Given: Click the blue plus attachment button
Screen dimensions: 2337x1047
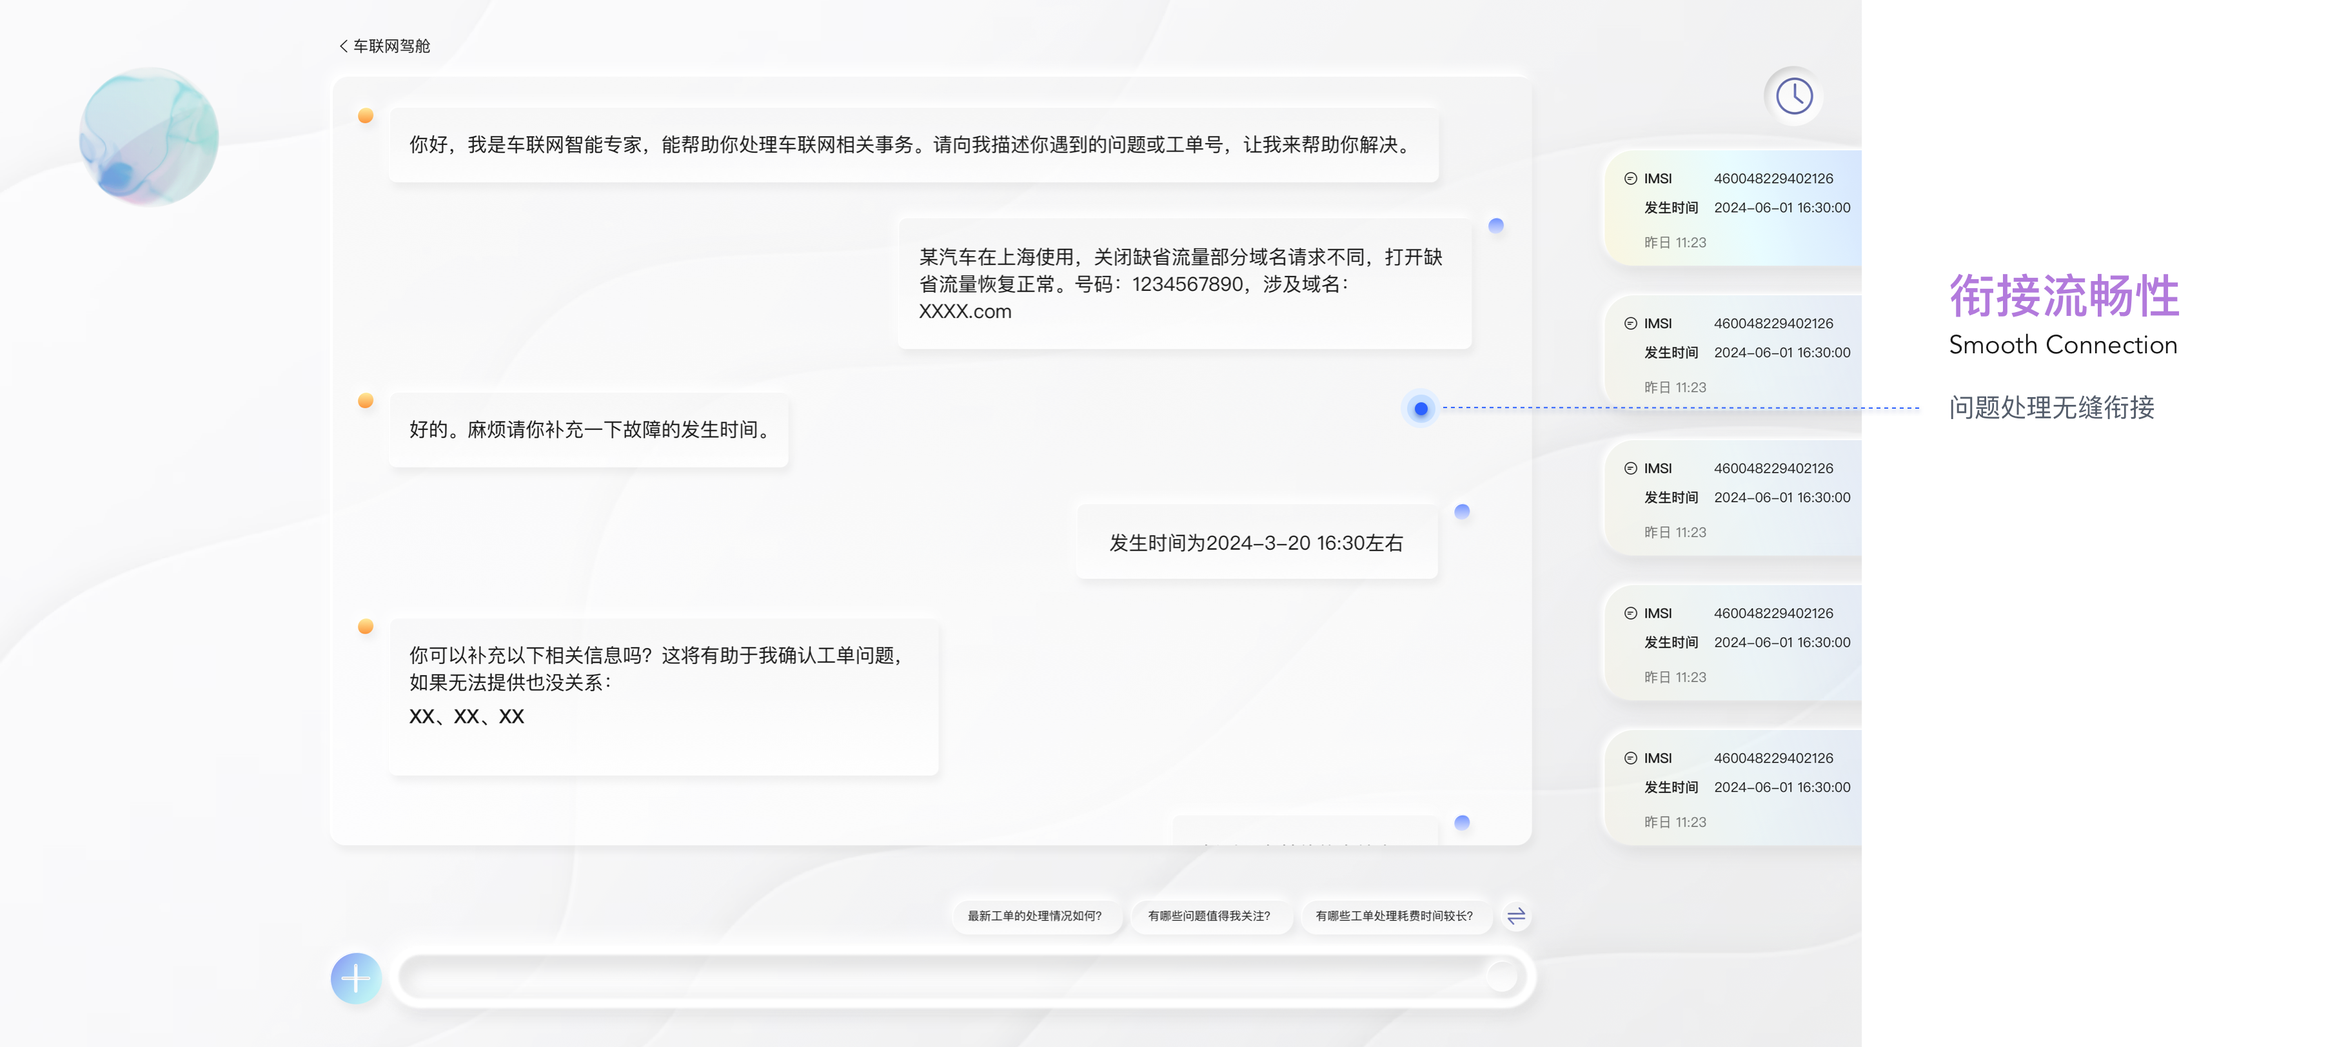Looking at the screenshot, I should 355,978.
